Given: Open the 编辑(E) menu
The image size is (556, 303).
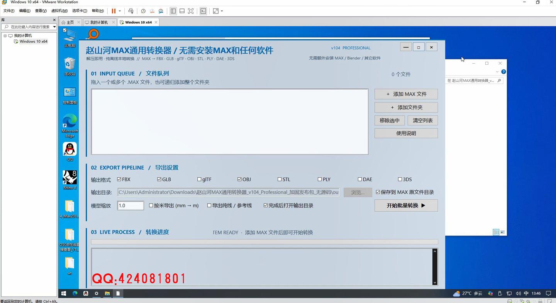Looking at the screenshot, I should tap(25, 11).
